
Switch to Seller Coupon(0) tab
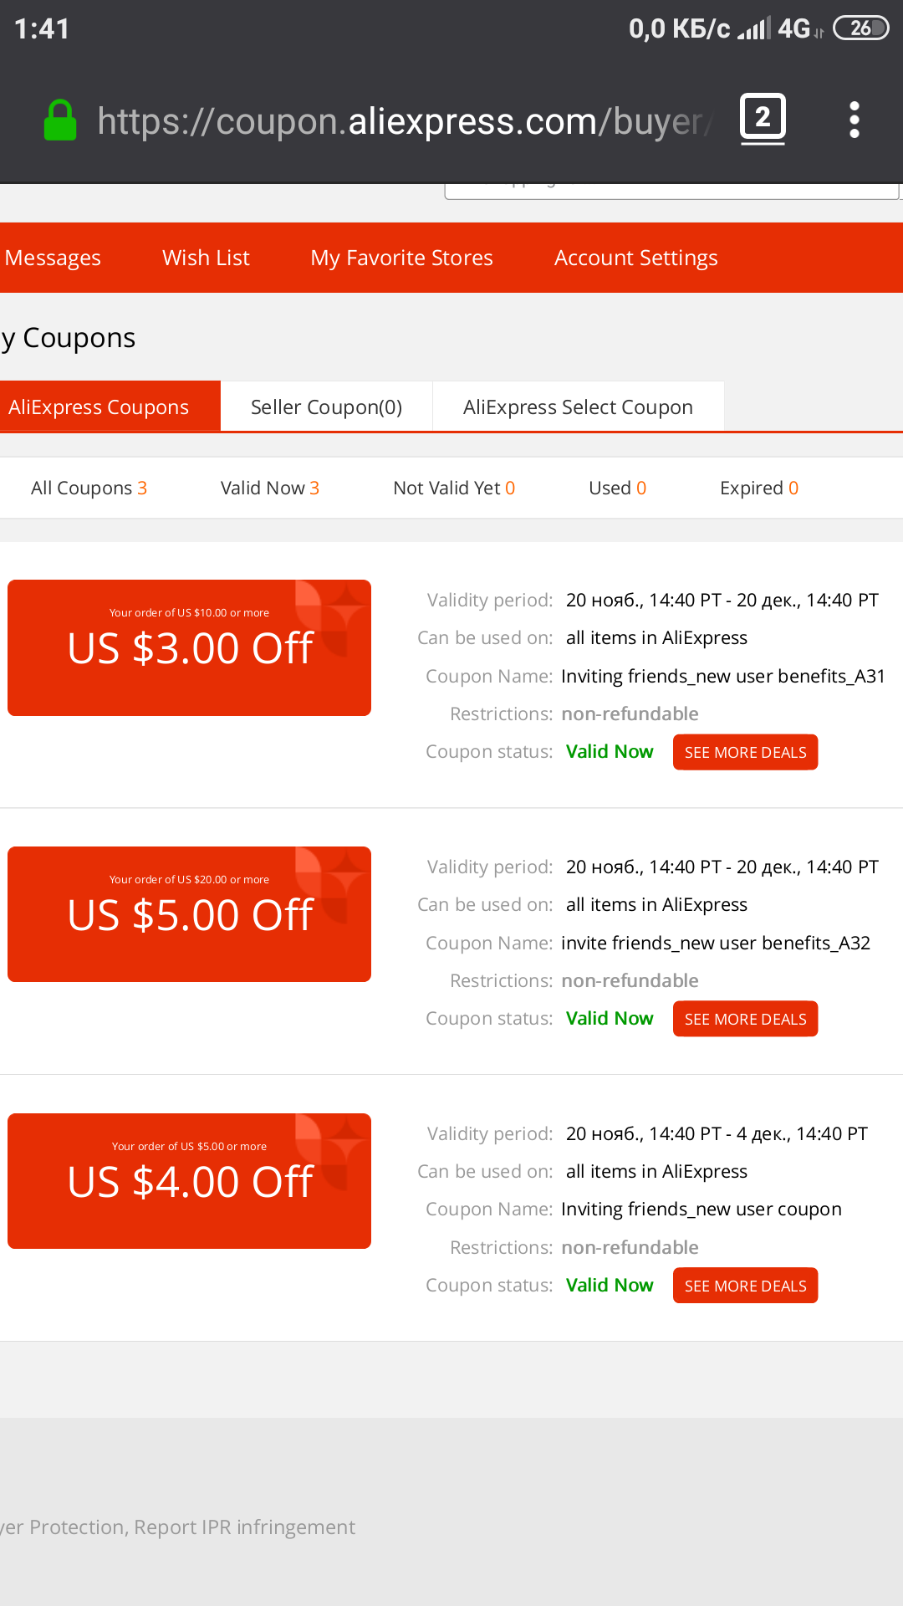coord(326,407)
